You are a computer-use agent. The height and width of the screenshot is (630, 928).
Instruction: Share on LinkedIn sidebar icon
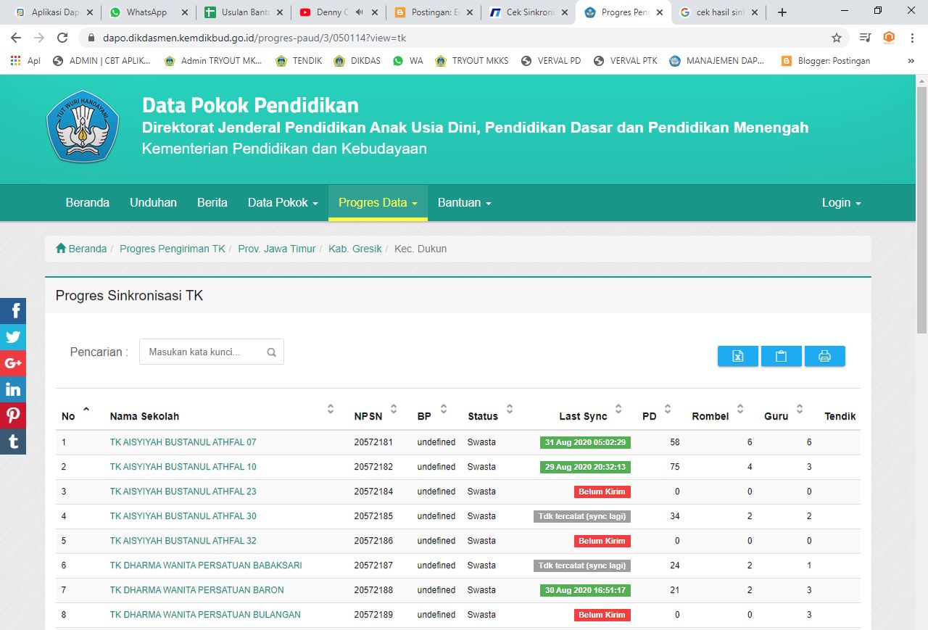tap(13, 389)
